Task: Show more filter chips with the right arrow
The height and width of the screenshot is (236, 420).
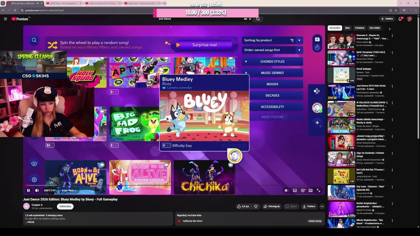Action: 389,29
